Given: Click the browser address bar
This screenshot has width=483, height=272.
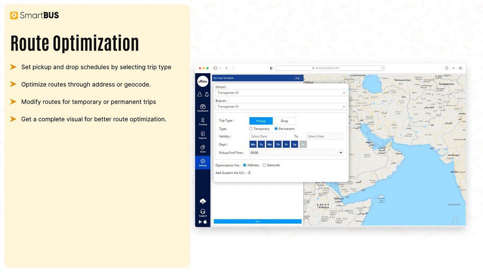Looking at the screenshot, I should (330, 68).
